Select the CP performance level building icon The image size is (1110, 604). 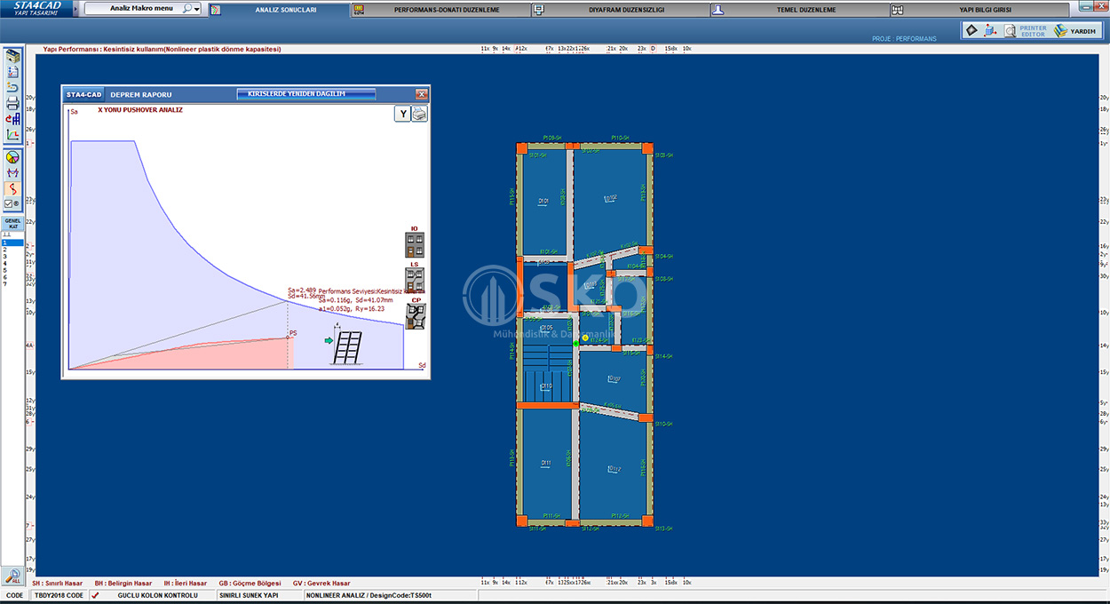pyautogui.click(x=415, y=316)
